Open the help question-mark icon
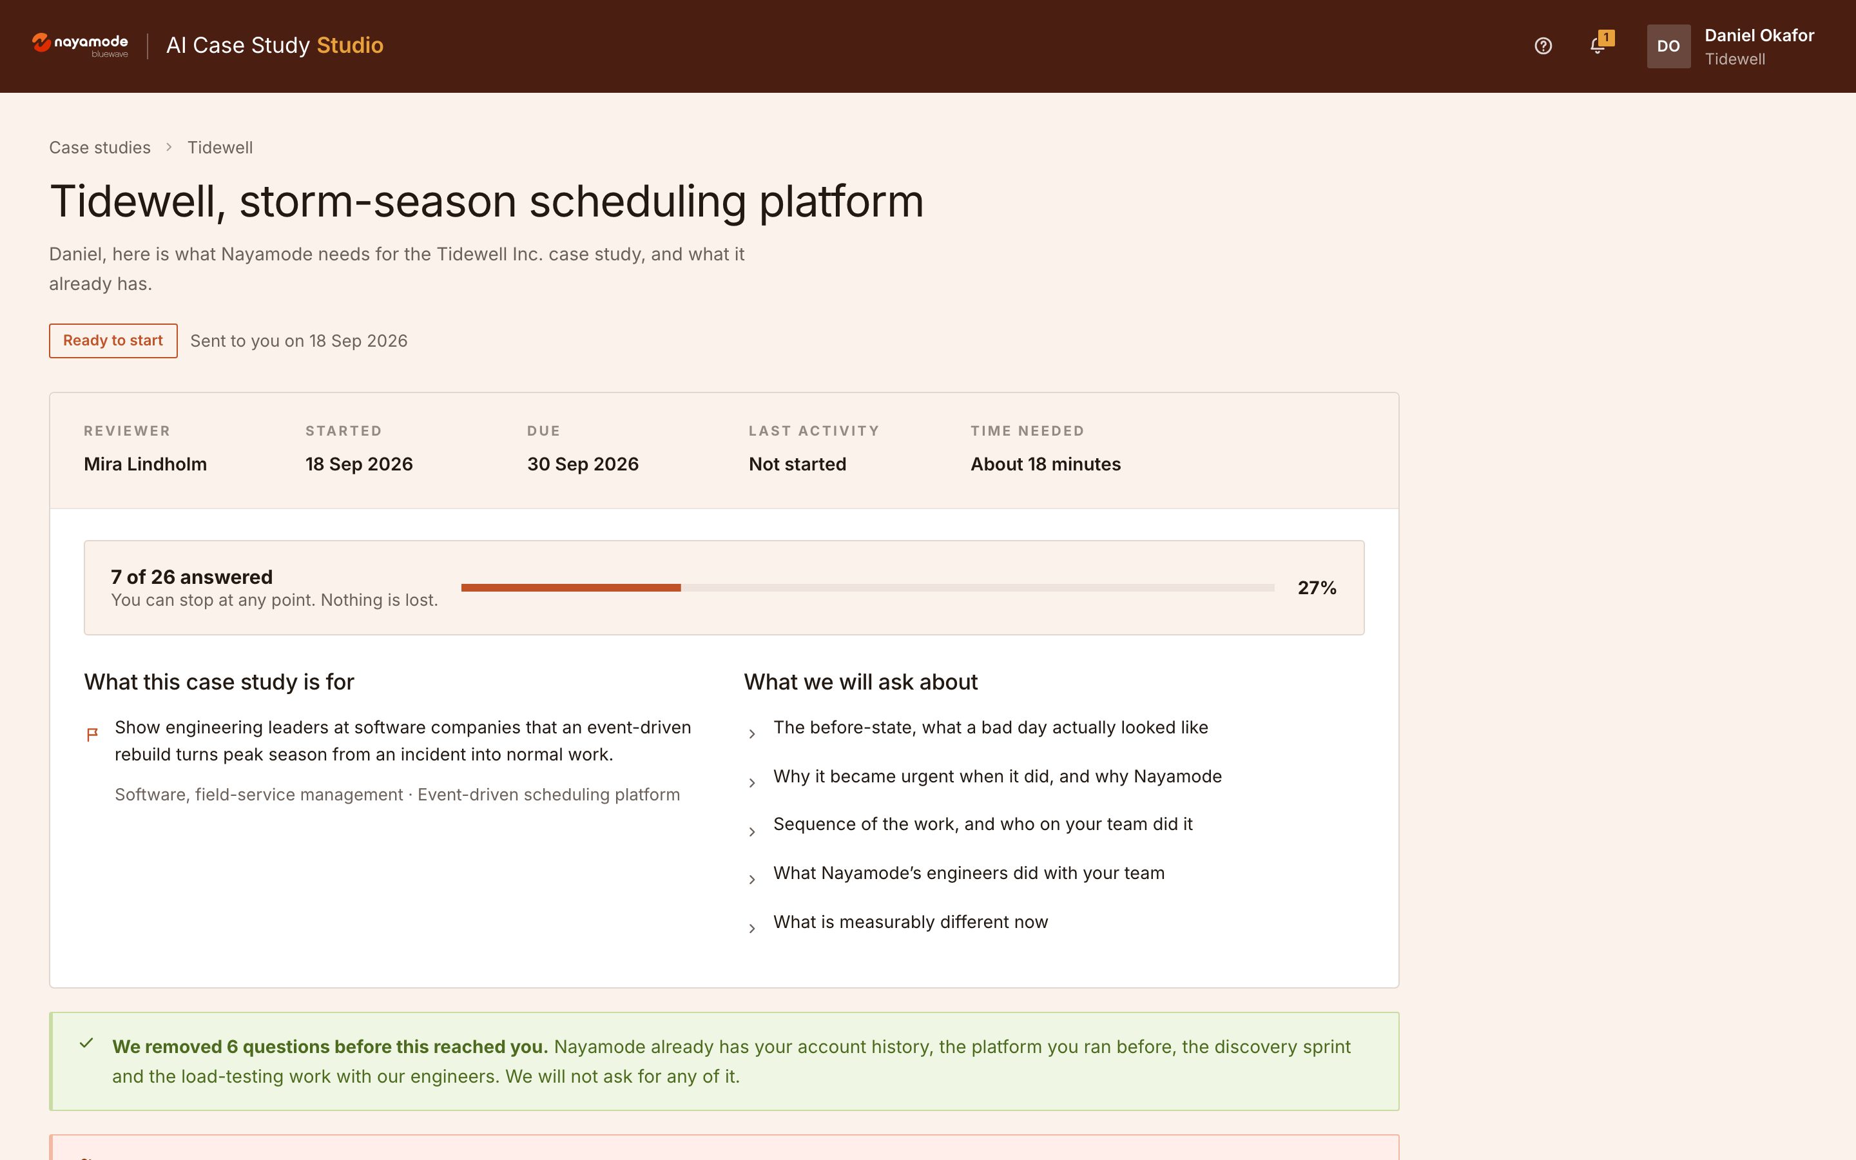This screenshot has width=1856, height=1160. pos(1543,46)
